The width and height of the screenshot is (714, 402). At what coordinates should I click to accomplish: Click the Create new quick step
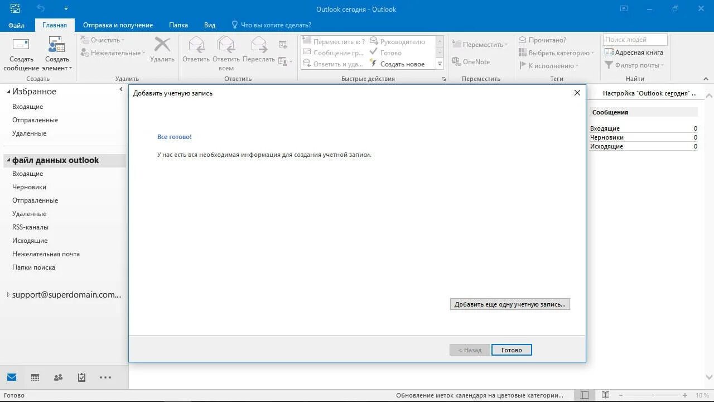[397, 64]
